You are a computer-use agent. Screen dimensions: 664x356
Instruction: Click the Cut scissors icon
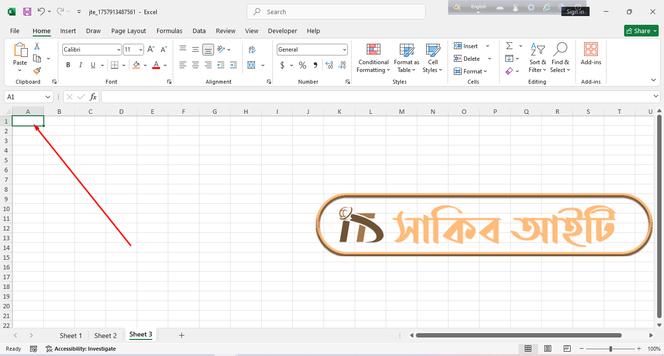pyautogui.click(x=37, y=46)
